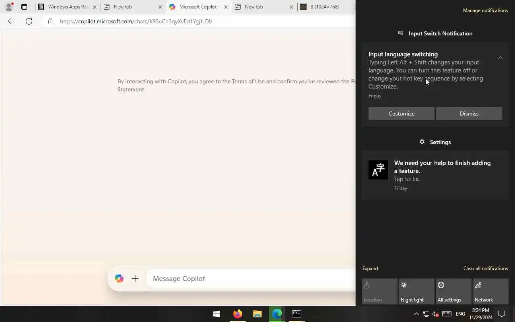Open the touch keyboard tray icon
Screen dimensions: 515x322
447,314
